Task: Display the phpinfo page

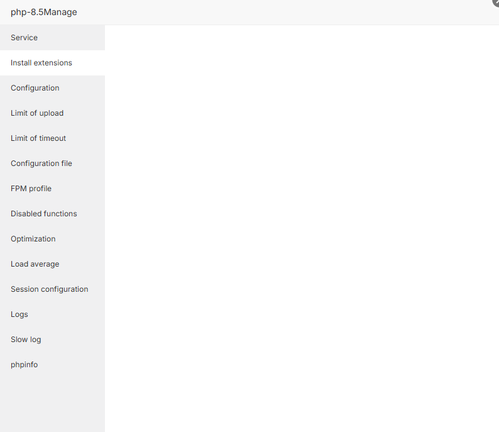Action: pos(25,365)
